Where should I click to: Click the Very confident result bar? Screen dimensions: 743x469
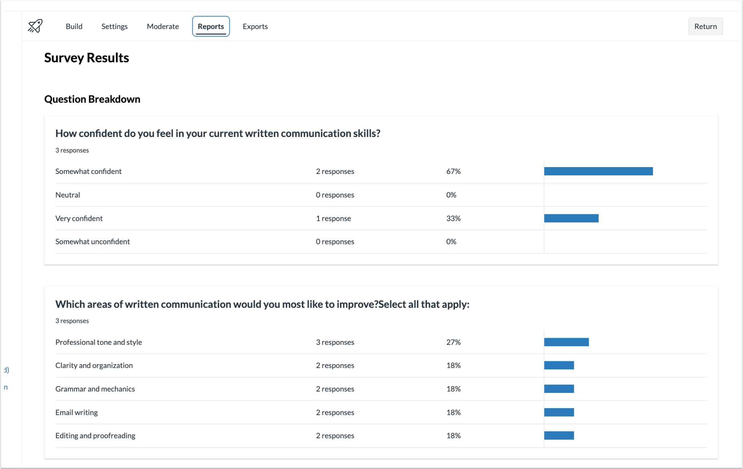pyautogui.click(x=571, y=218)
